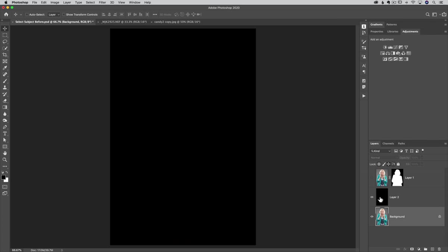Hide Layer 2 with its eye icon

tap(372, 197)
